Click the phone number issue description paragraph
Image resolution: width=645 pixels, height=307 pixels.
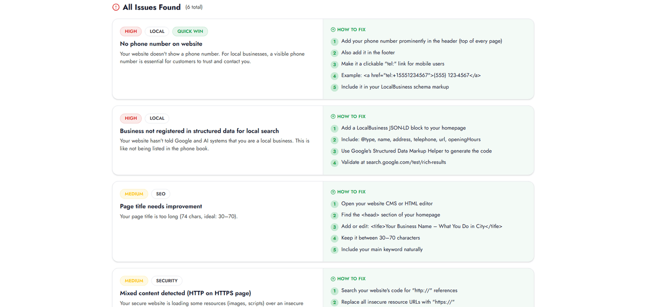[212, 58]
